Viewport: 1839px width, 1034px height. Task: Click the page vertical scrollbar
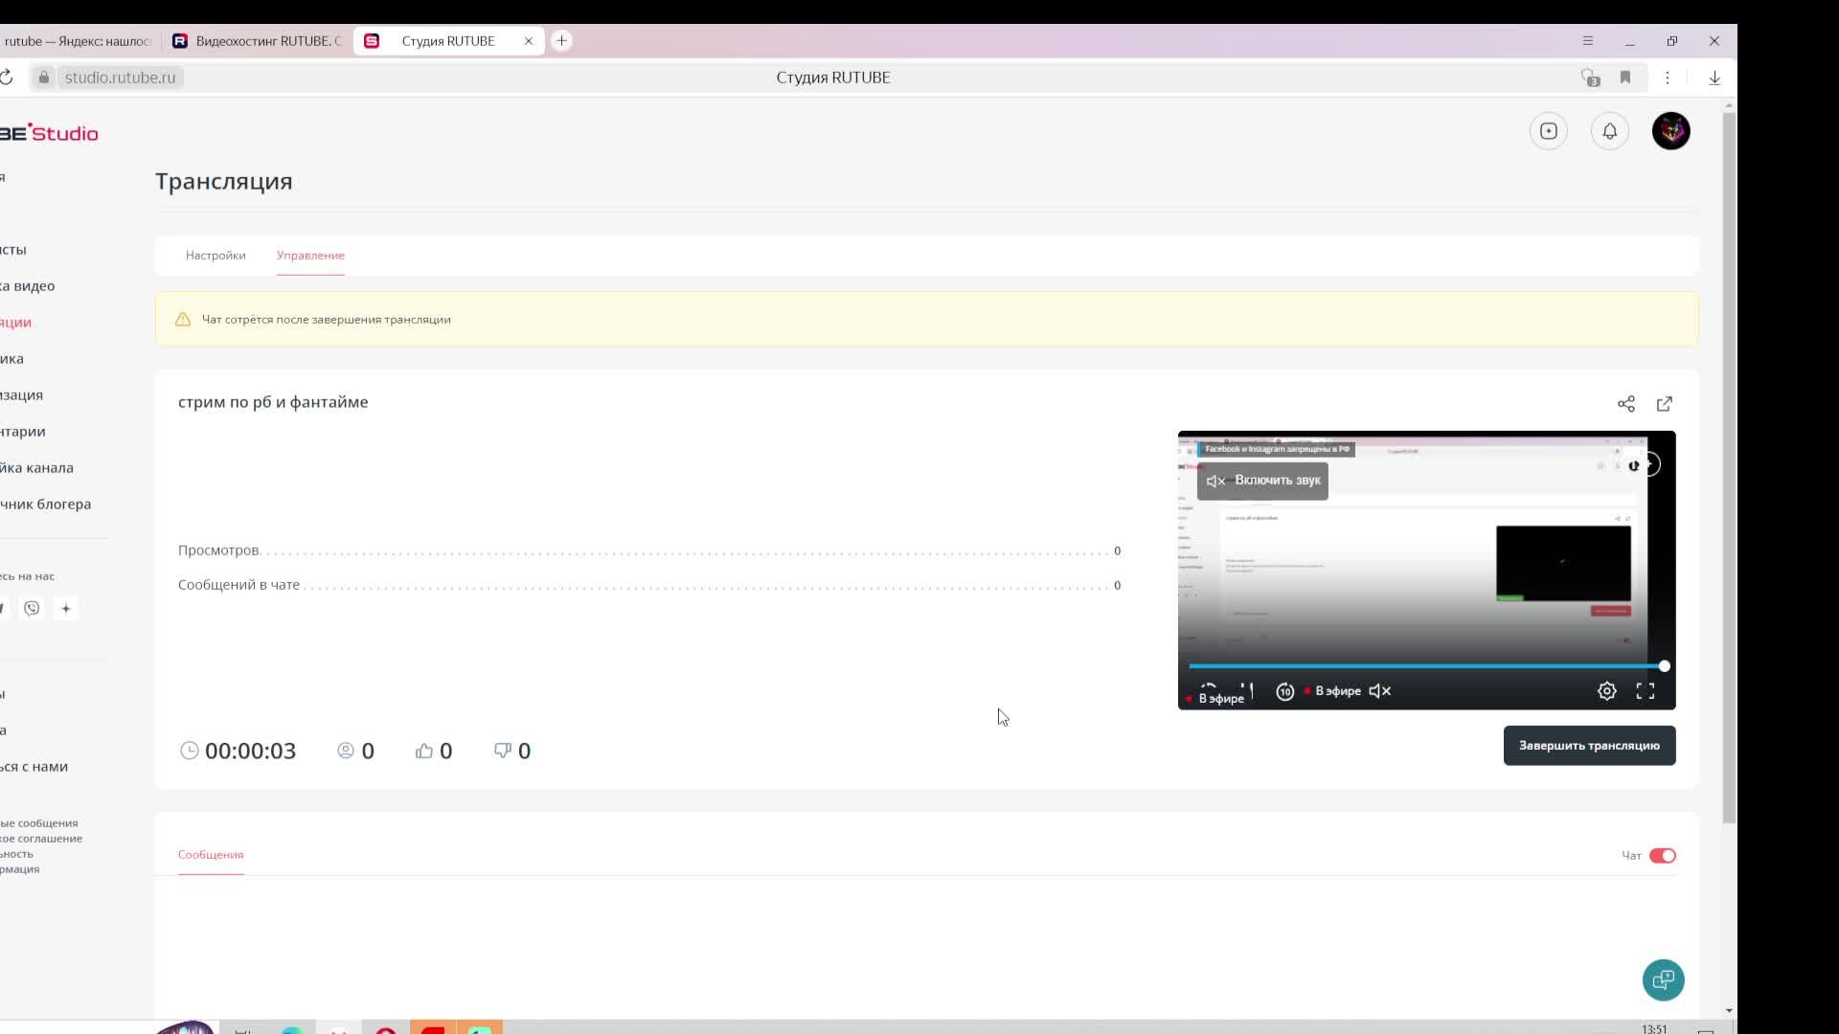click(1729, 467)
